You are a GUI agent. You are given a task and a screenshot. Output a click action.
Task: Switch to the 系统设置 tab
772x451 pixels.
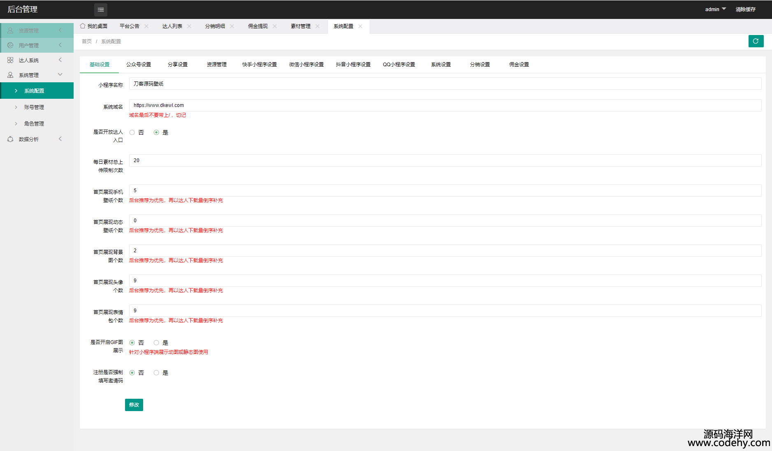[441, 65]
